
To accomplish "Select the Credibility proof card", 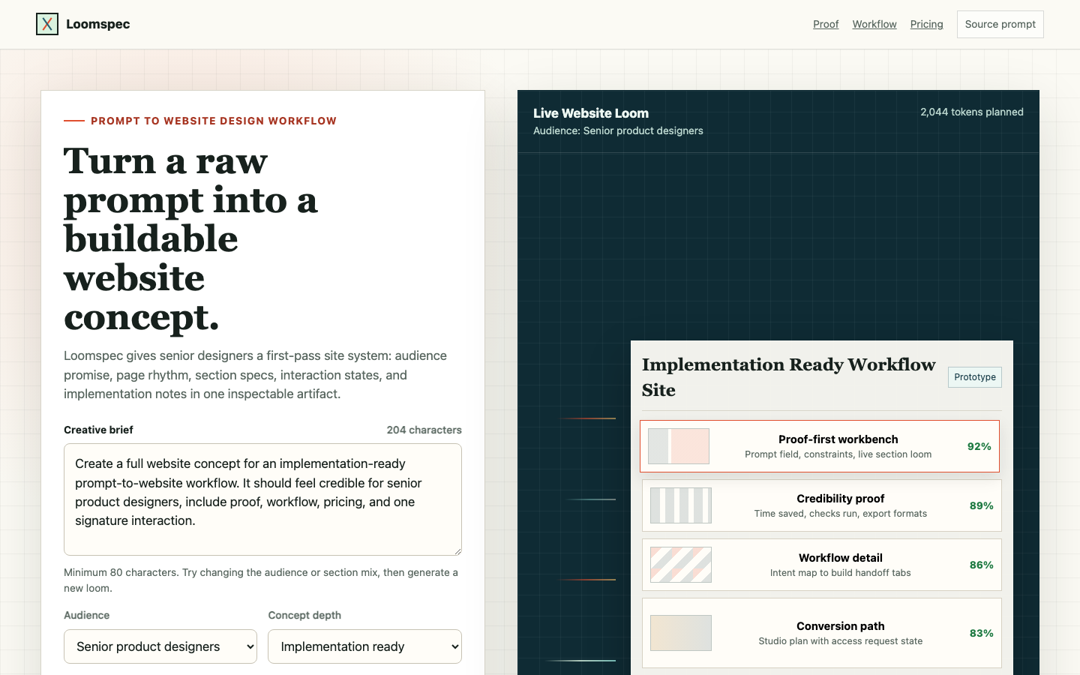I will coord(822,505).
